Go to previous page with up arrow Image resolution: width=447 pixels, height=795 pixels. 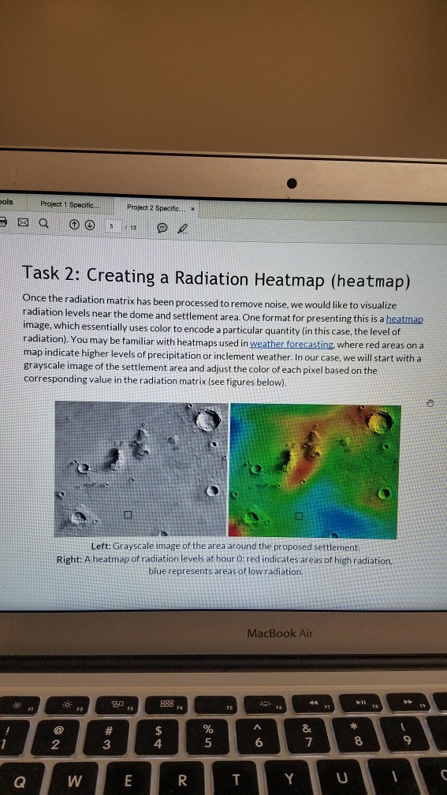(x=74, y=224)
